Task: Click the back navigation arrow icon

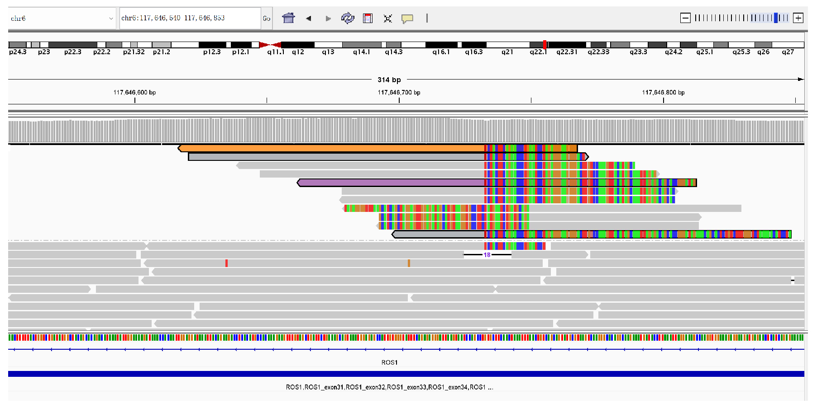Action: point(309,18)
